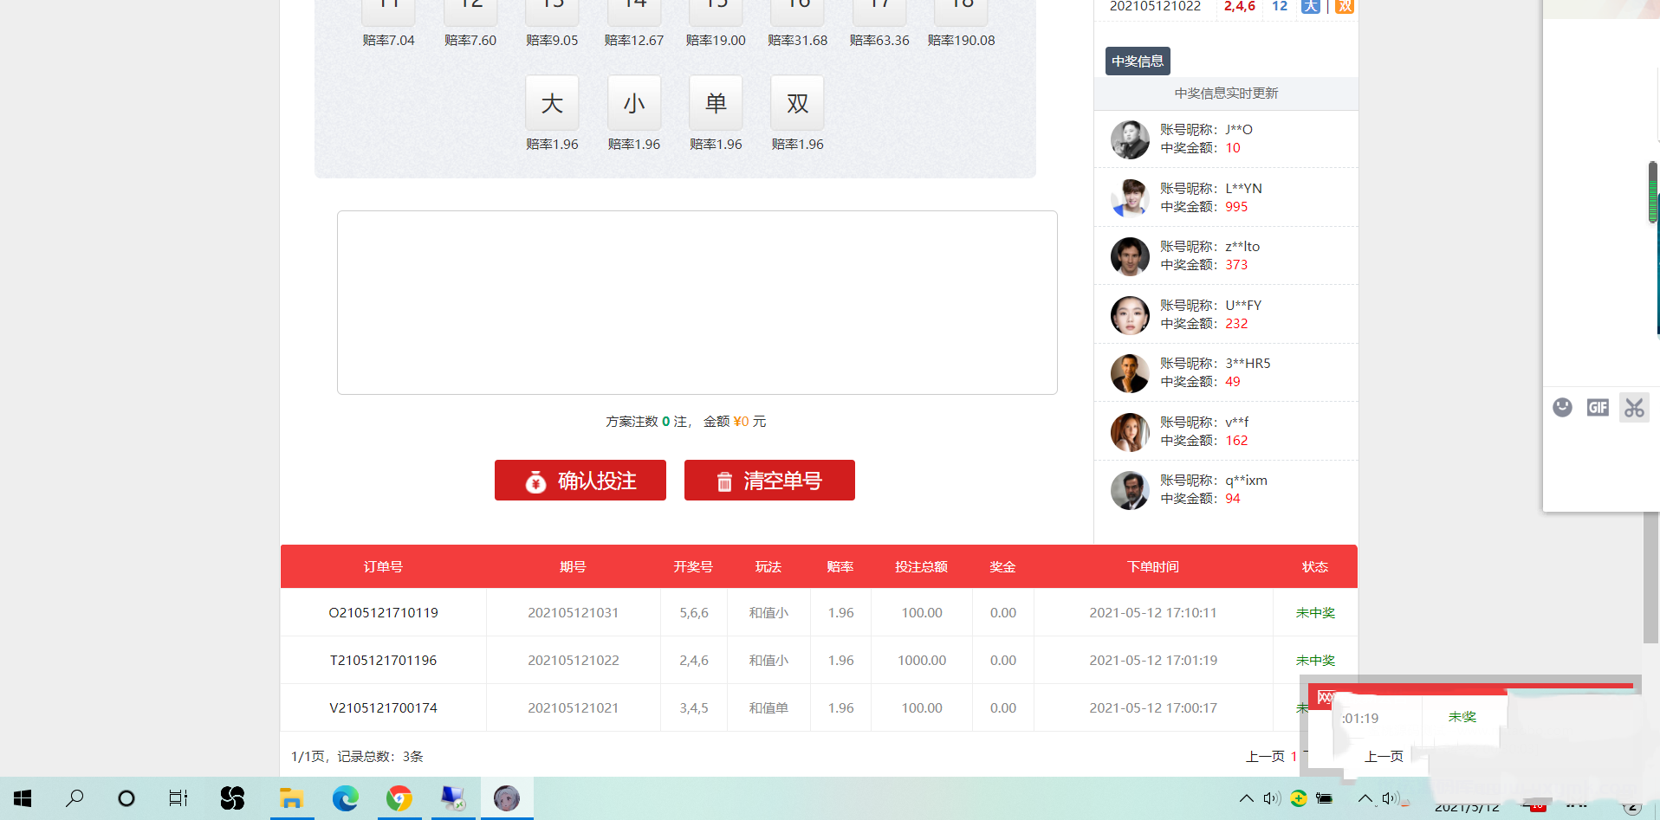Switch to the 中奖信息 tab
Image resolution: width=1660 pixels, height=820 pixels.
click(1138, 61)
